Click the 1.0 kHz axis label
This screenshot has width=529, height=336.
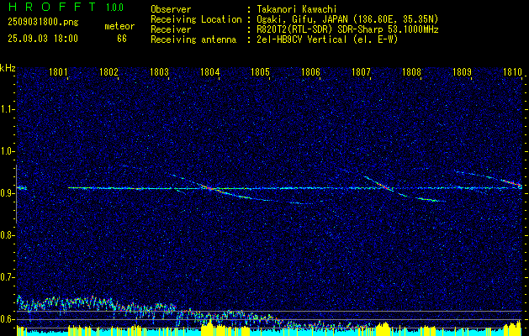(x=7, y=151)
